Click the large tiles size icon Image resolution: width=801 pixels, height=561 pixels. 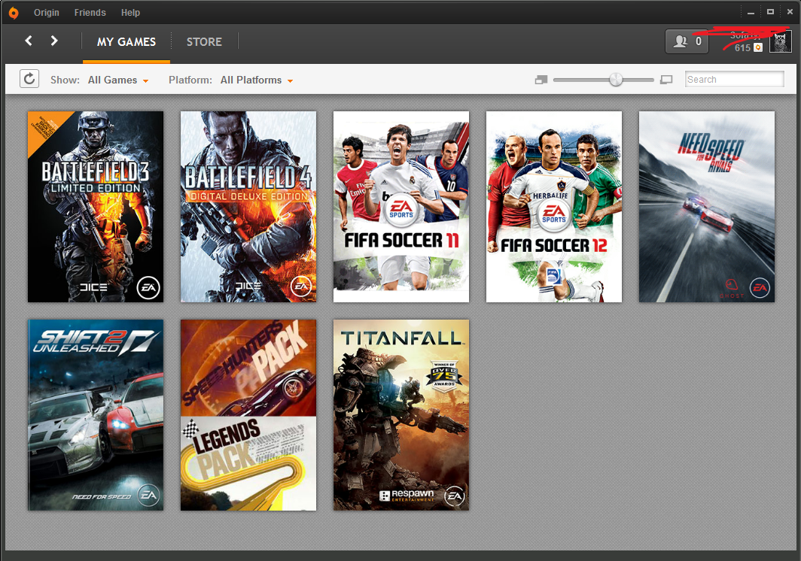tap(666, 80)
